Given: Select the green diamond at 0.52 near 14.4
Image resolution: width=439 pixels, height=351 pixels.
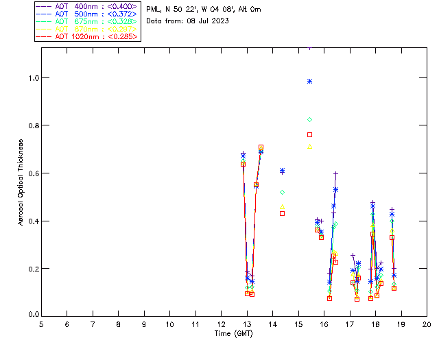Looking at the screenshot, I should [282, 192].
